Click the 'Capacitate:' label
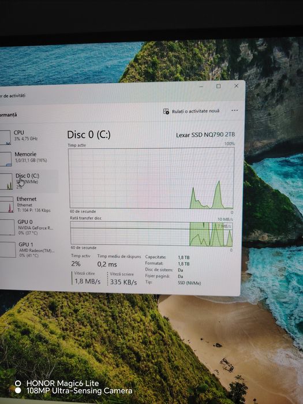The image size is (303, 404). 156,257
